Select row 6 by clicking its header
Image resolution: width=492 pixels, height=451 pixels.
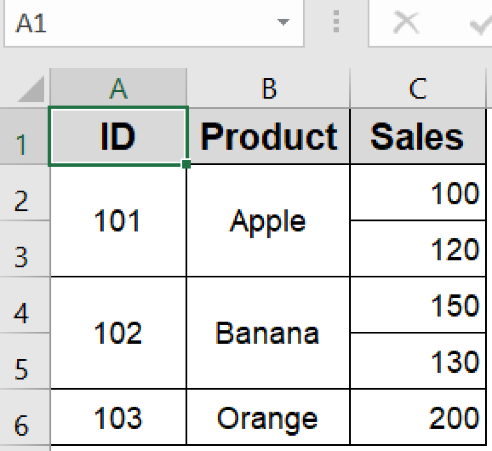point(25,417)
